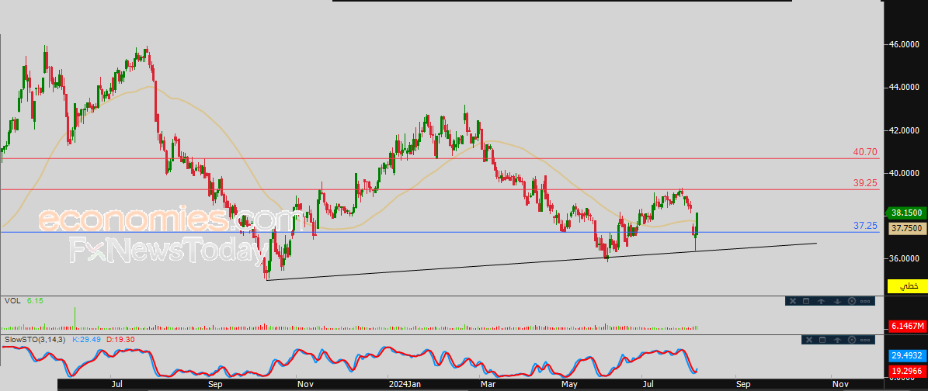
Task: Move the VOL panel down
Action: (837, 301)
